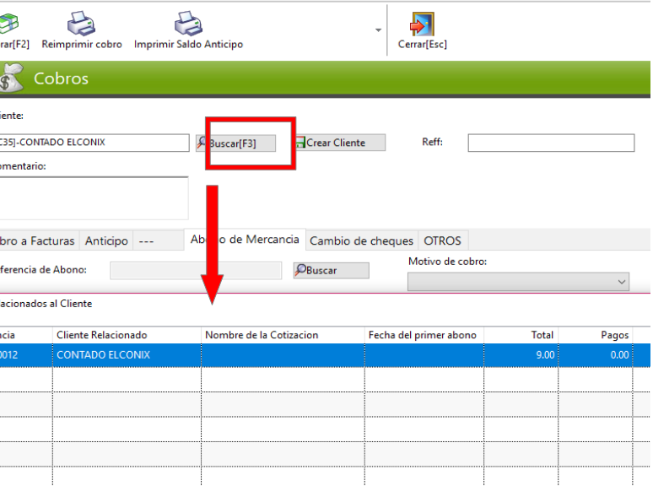Click the Total column header

[x=521, y=335]
